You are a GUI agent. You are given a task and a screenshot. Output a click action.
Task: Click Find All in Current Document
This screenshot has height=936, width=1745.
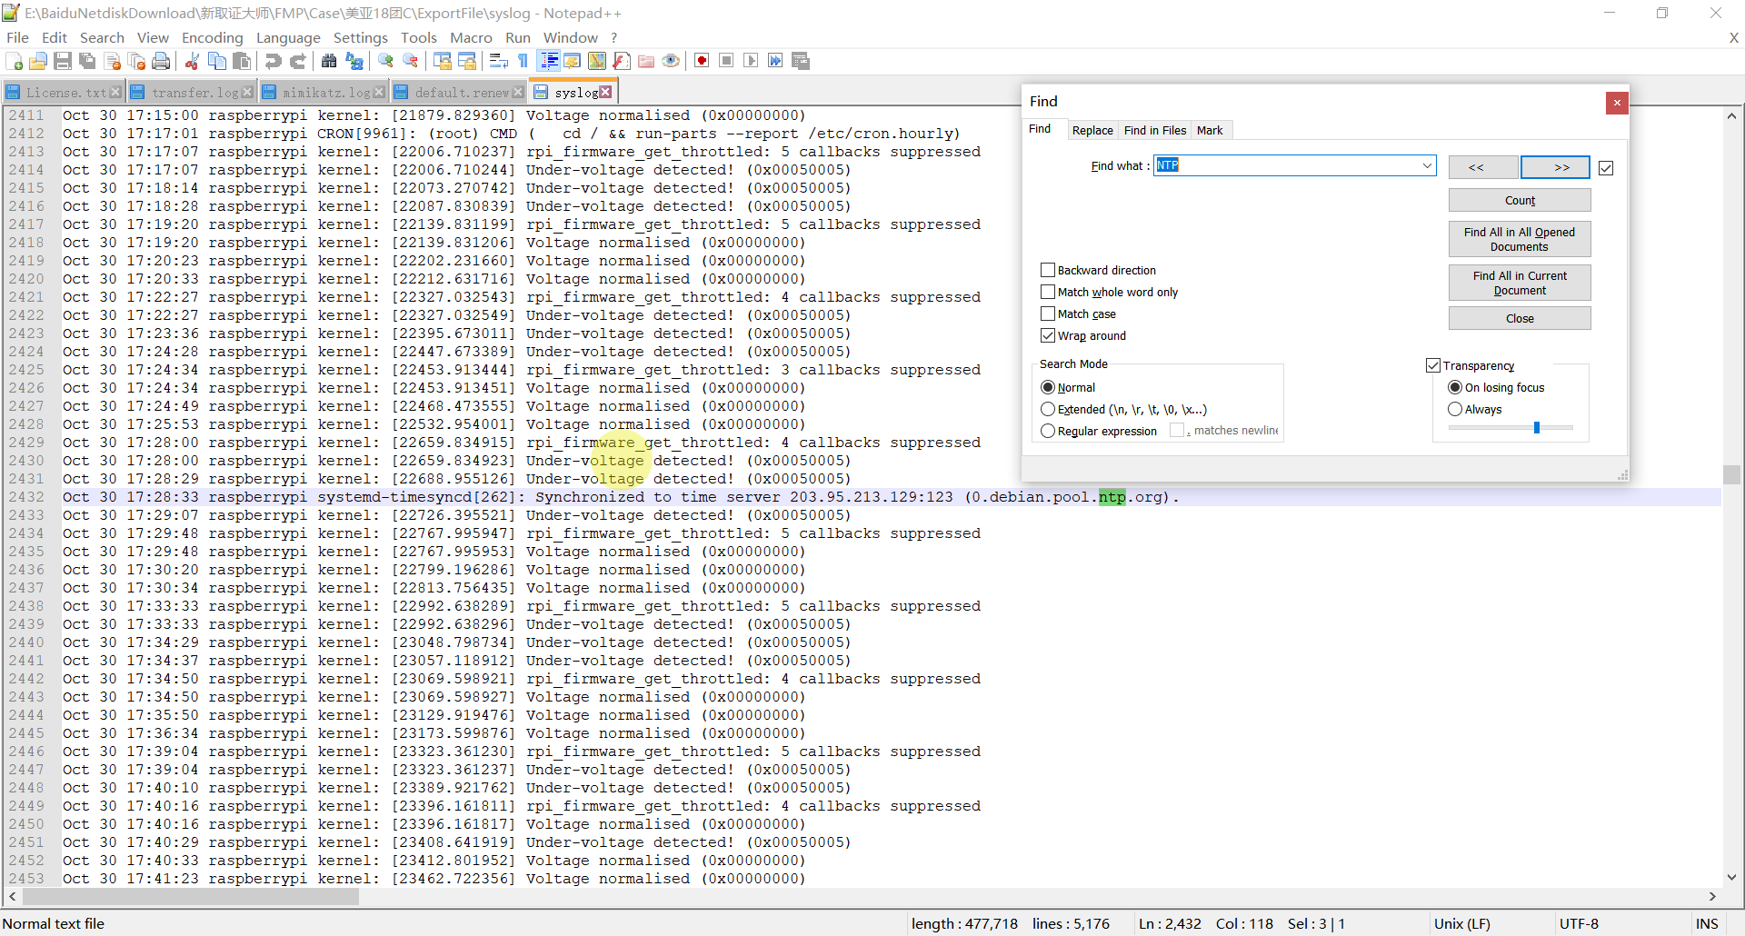[1520, 283]
